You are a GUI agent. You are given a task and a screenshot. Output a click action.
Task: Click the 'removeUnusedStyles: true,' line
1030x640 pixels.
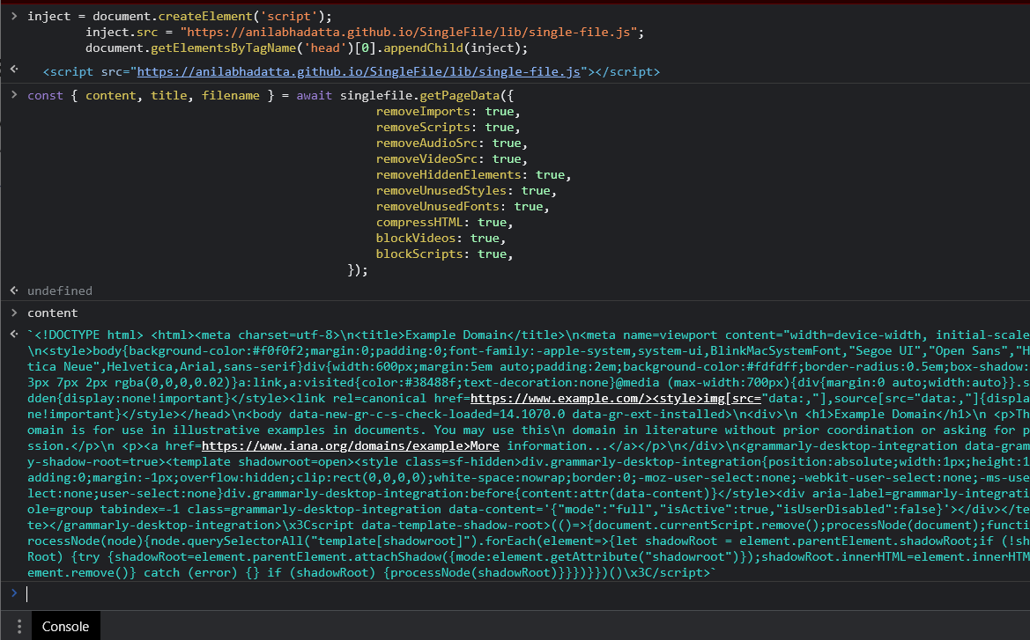[x=466, y=191]
